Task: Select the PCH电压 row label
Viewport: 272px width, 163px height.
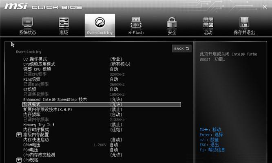Action: tap(31, 150)
